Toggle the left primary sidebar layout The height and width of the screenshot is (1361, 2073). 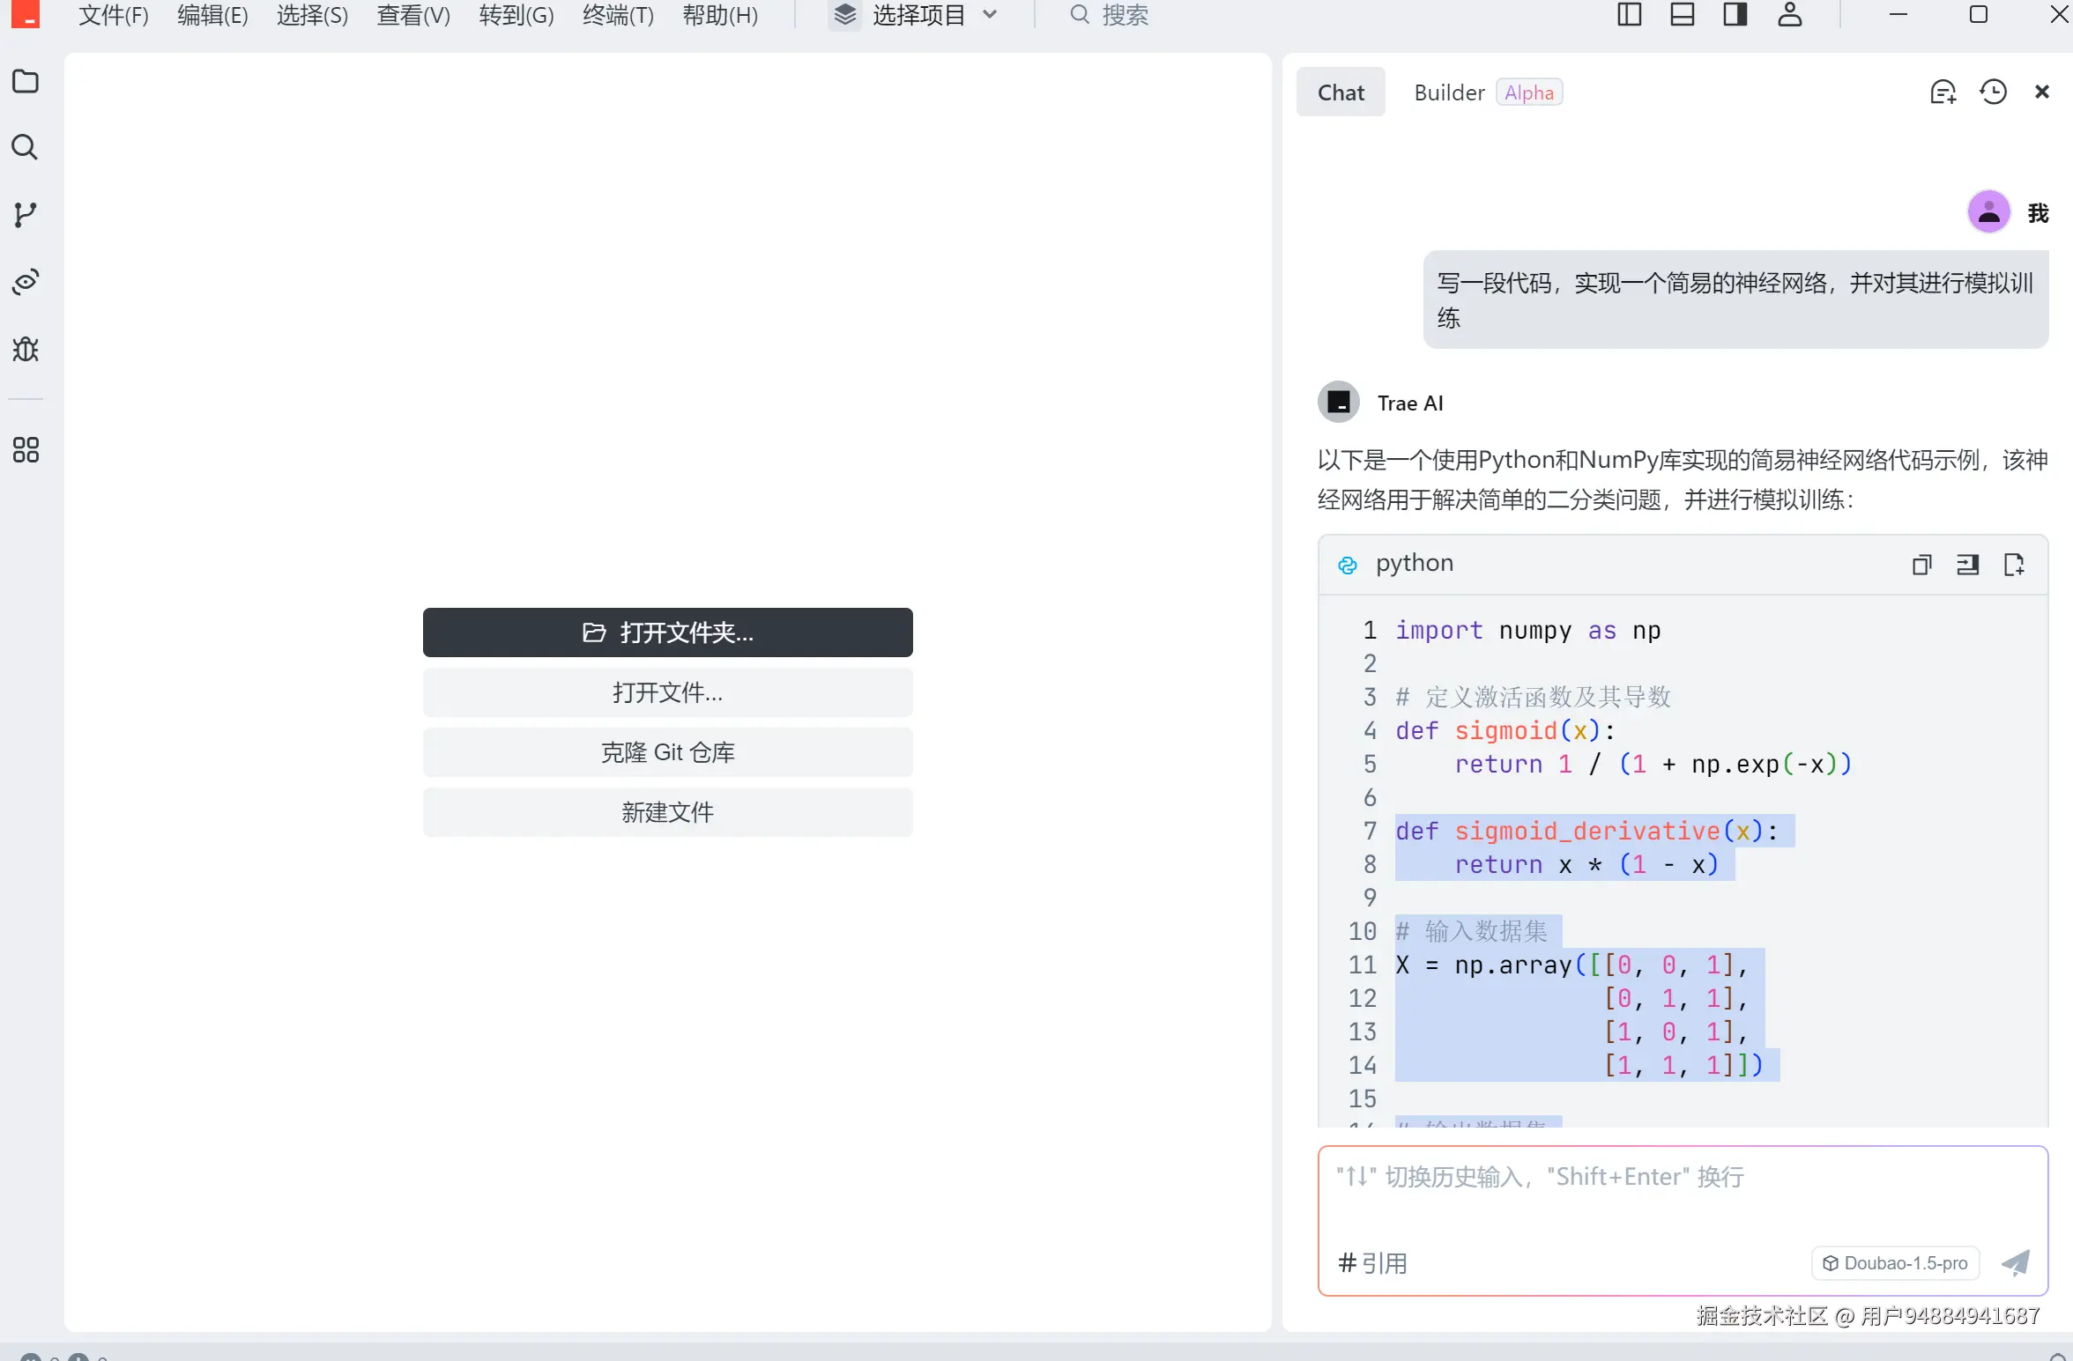tap(1629, 15)
